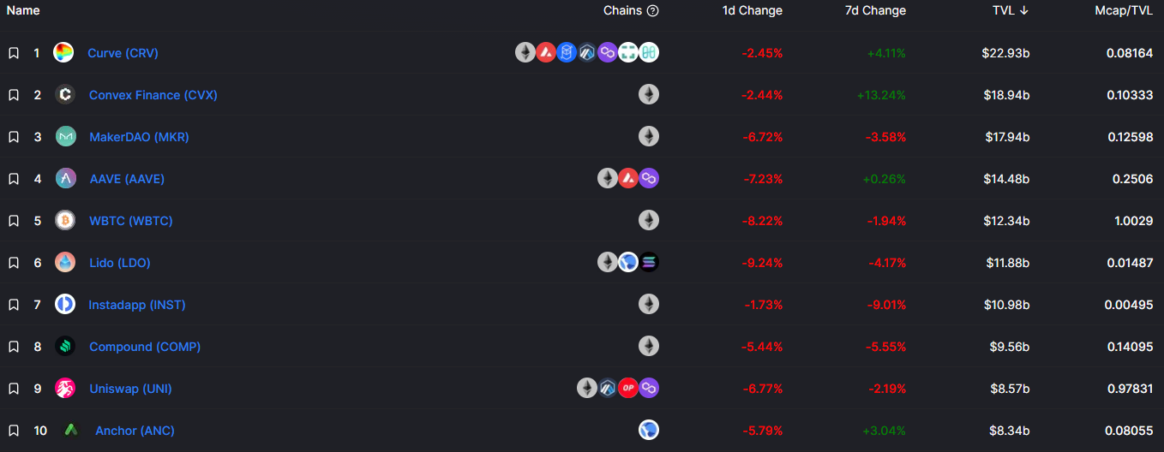This screenshot has height=452, width=1164.
Task: Click the help icon next to Chains
Action: click(x=653, y=11)
